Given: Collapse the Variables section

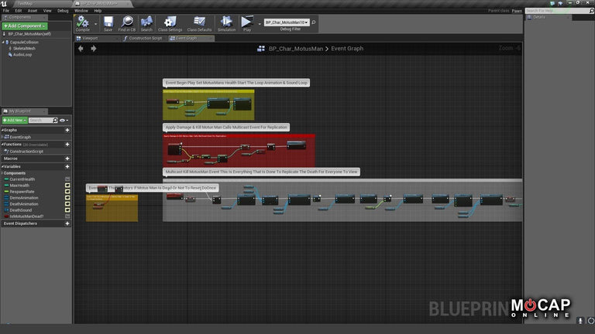Looking at the screenshot, I should [12, 166].
